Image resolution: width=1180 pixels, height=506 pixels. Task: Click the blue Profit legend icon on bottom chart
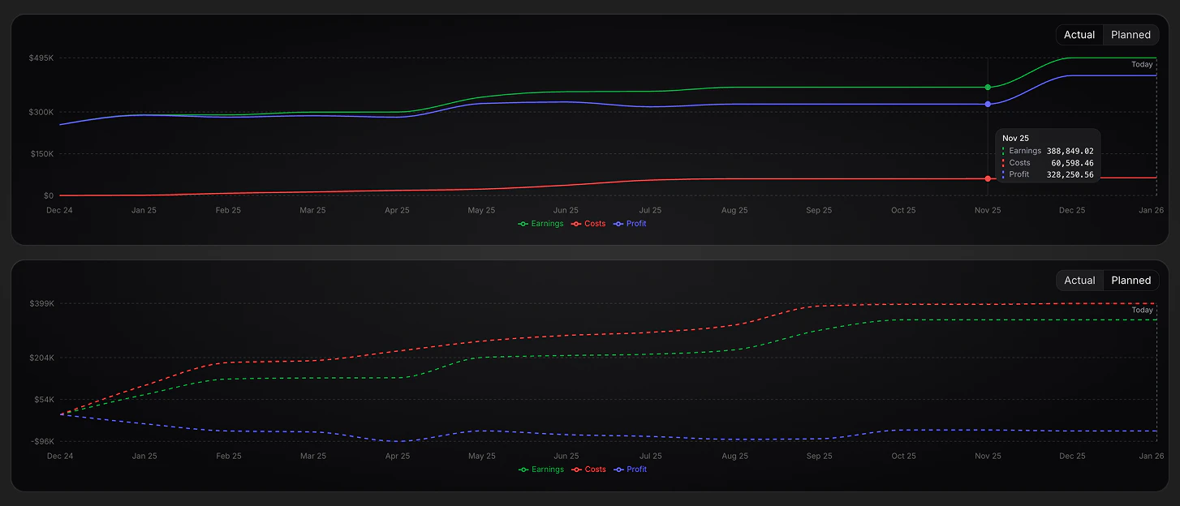point(618,469)
